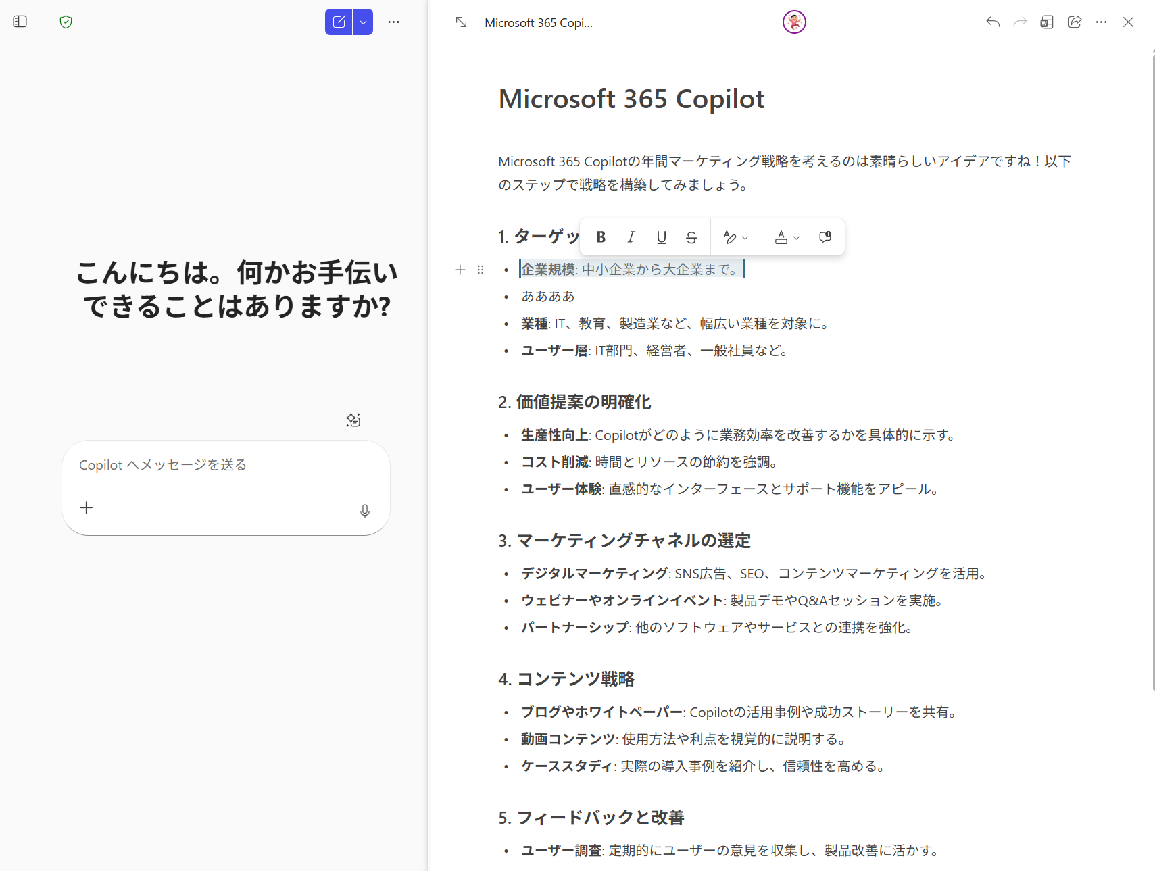Expand the new chat dropdown arrow
Image resolution: width=1155 pixels, height=871 pixels.
pos(363,22)
